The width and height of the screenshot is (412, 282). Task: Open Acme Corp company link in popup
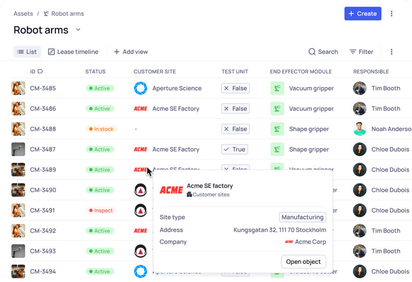click(x=305, y=242)
